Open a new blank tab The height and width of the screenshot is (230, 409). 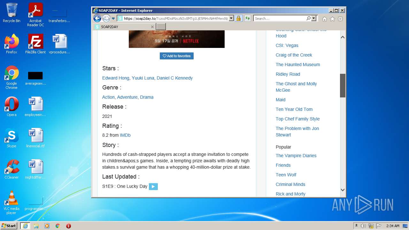click(161, 27)
